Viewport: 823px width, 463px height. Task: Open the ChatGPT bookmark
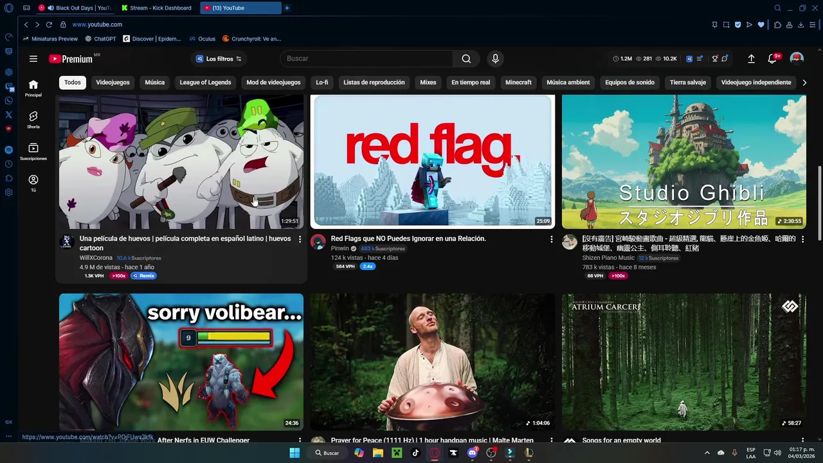click(100, 39)
